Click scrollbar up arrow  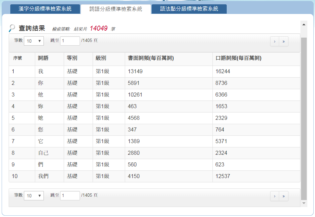303,24
